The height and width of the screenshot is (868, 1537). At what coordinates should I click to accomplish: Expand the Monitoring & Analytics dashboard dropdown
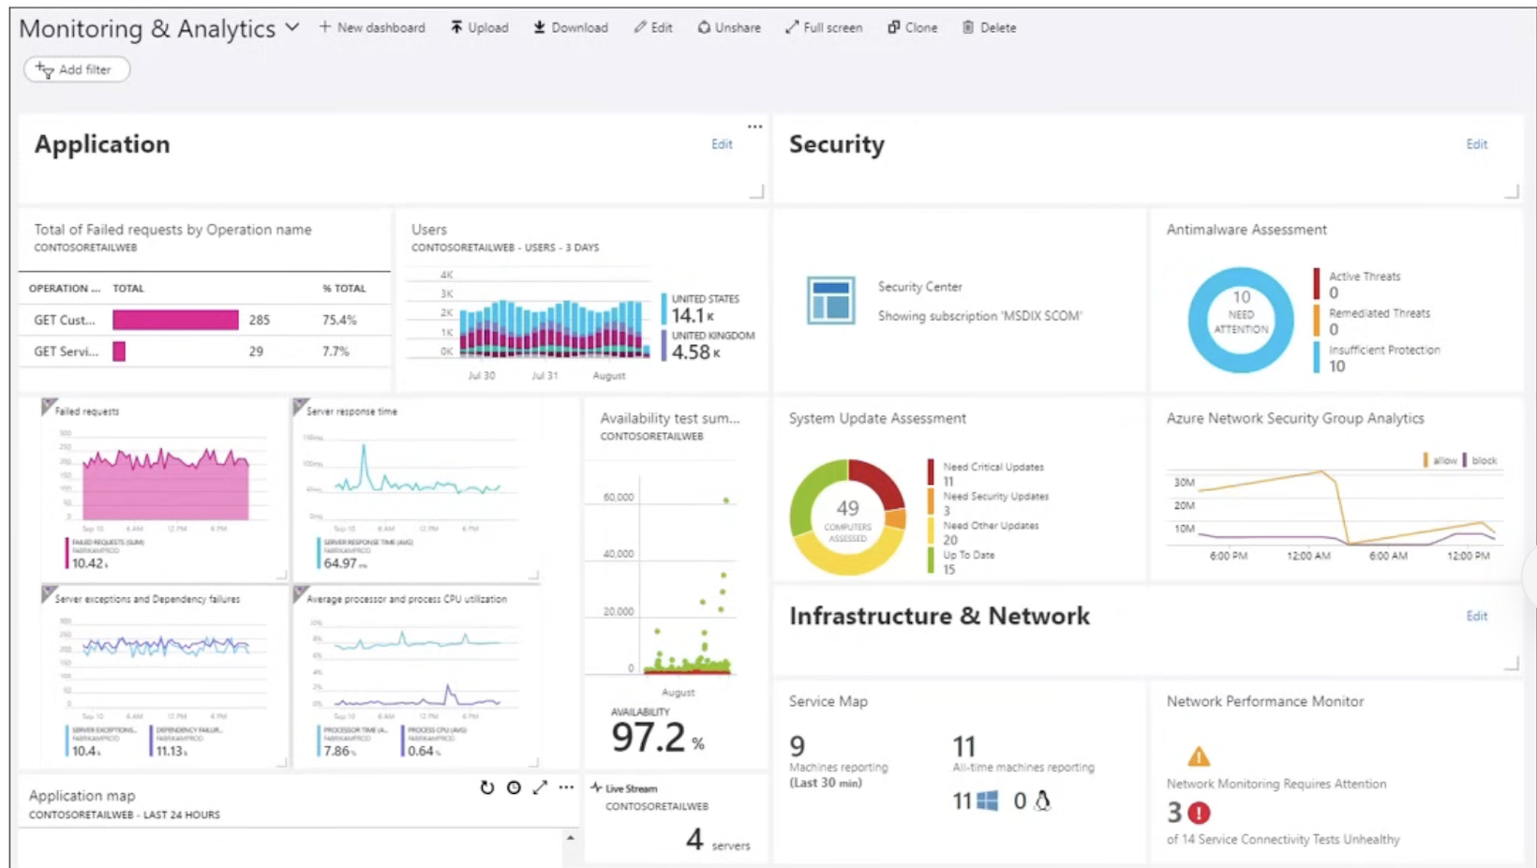click(x=292, y=28)
